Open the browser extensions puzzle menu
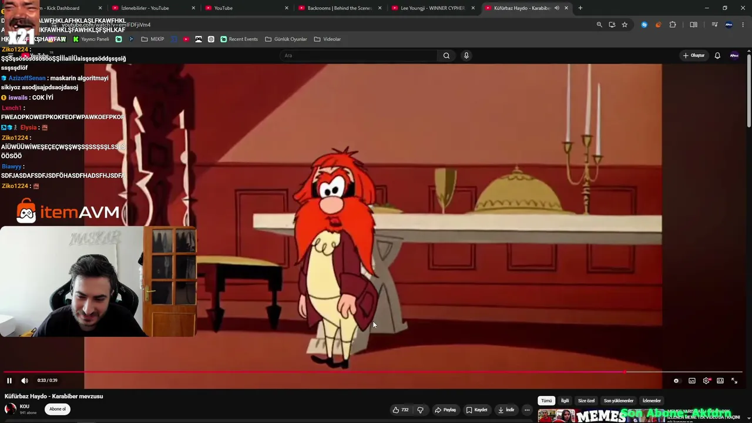 pyautogui.click(x=673, y=25)
